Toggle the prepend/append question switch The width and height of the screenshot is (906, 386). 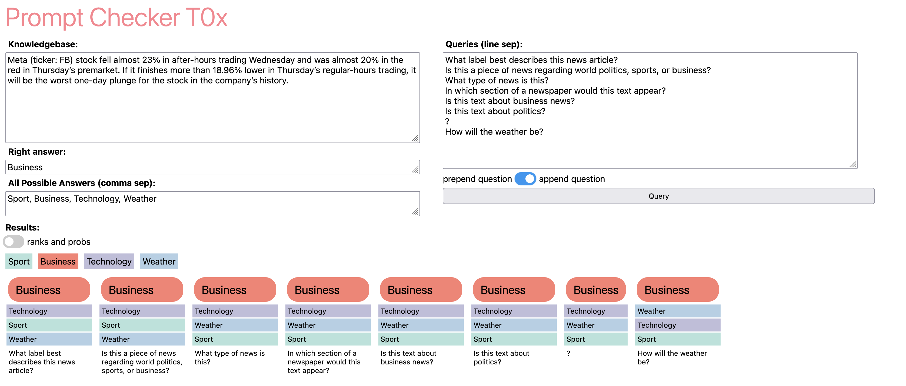click(x=525, y=179)
